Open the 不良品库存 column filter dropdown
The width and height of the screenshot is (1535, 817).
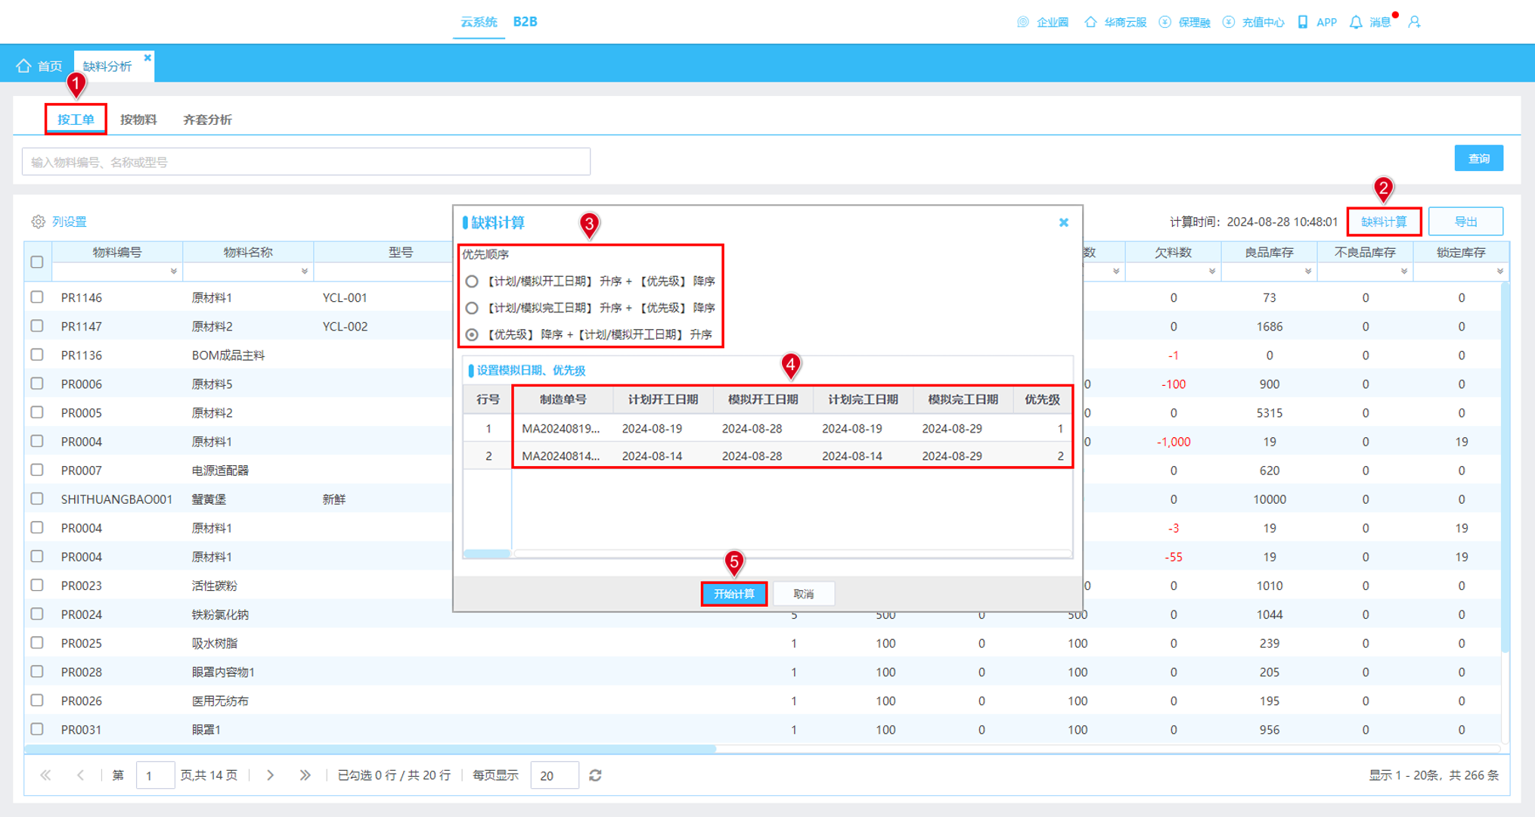[1404, 272]
